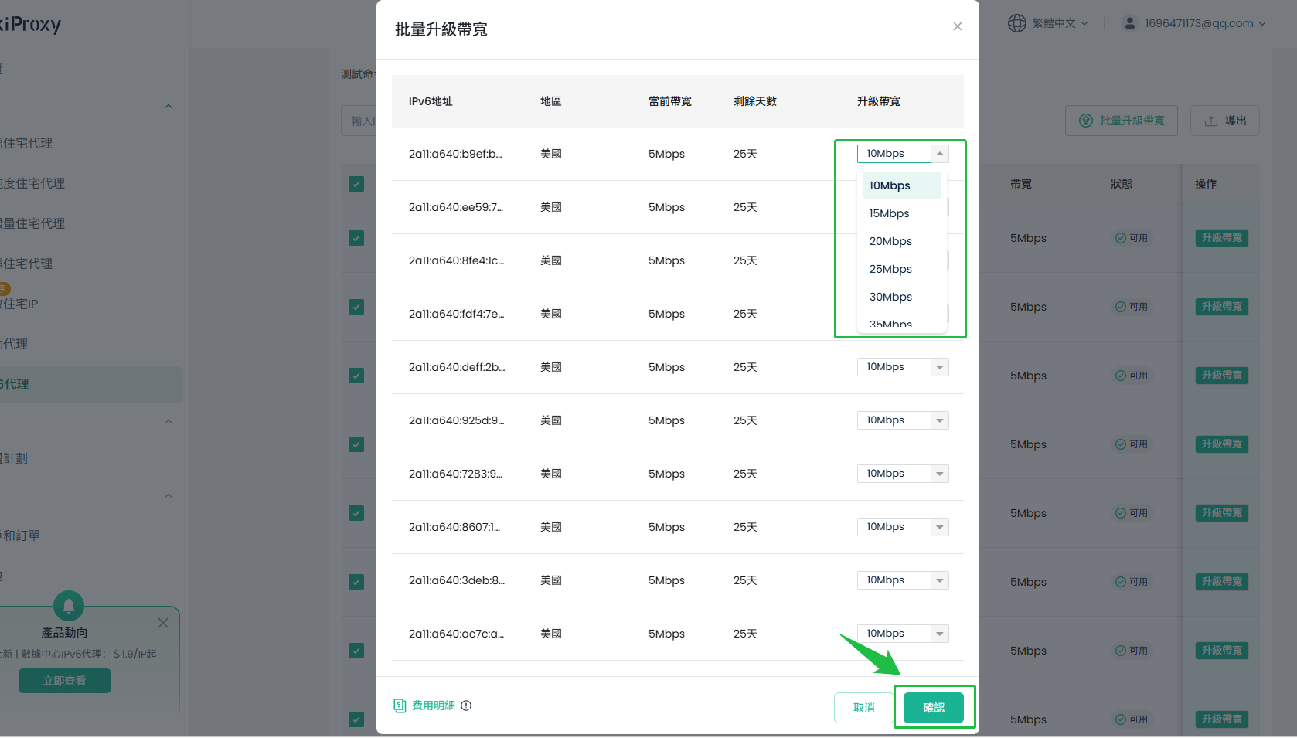Viewport: 1297px width, 738px height.
Task: Close the 批量升級帶寬 dialog with X
Action: click(958, 26)
